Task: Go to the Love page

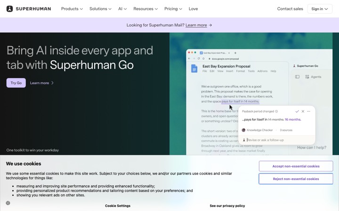Action: click(194, 9)
